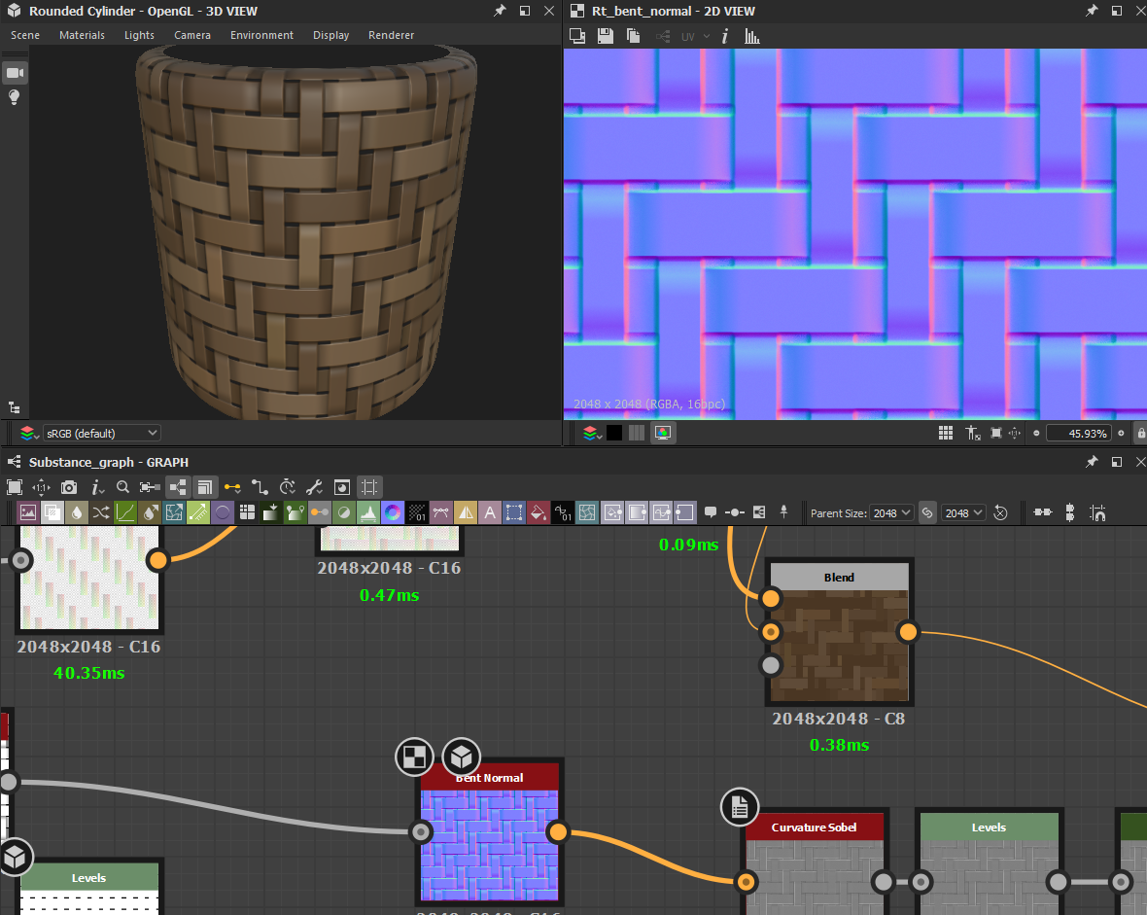Click the black background swatch in 2D view

[614, 433]
